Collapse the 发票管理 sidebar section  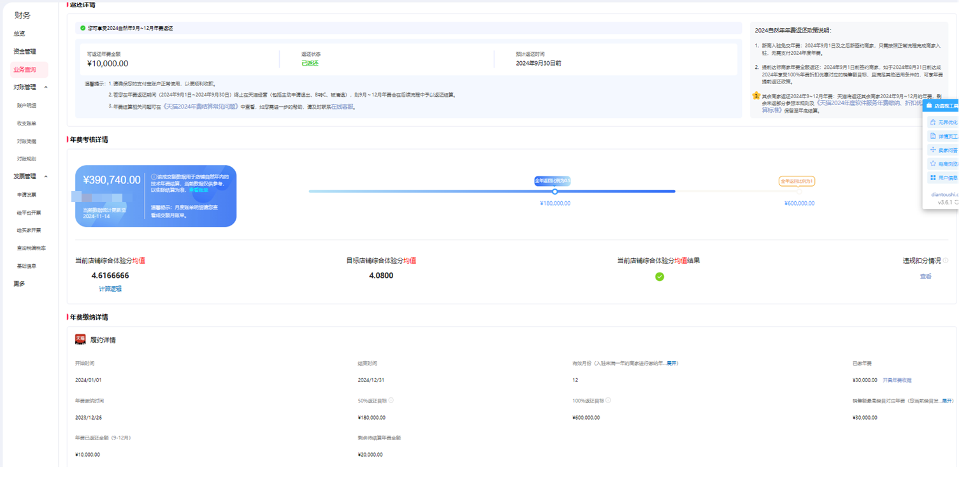(x=46, y=176)
